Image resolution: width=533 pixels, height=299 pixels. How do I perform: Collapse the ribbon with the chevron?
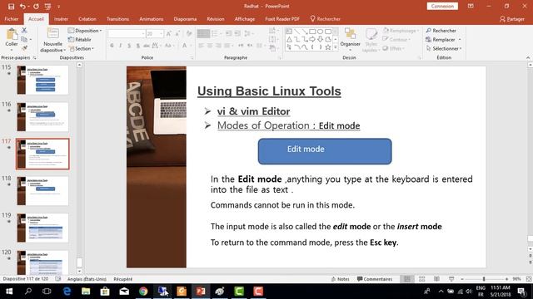(527, 57)
